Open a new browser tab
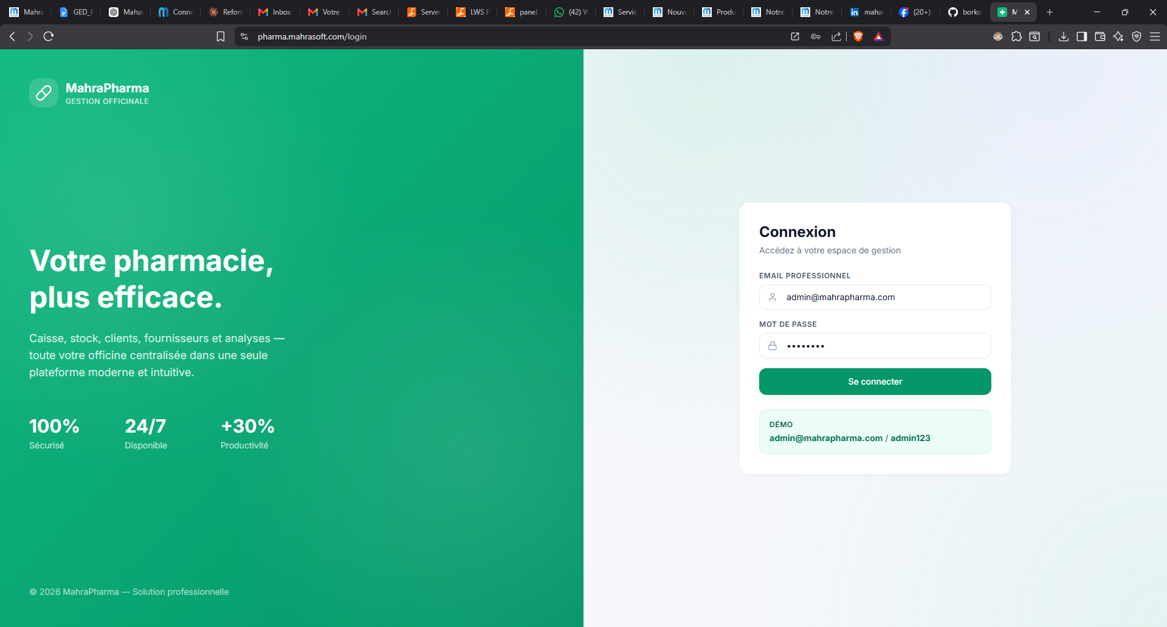Image resolution: width=1167 pixels, height=627 pixels. pos(1050,12)
